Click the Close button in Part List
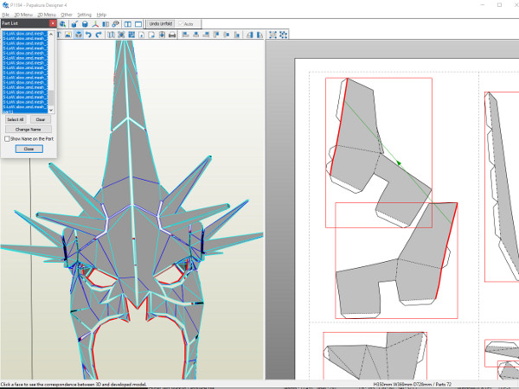 click(29, 149)
